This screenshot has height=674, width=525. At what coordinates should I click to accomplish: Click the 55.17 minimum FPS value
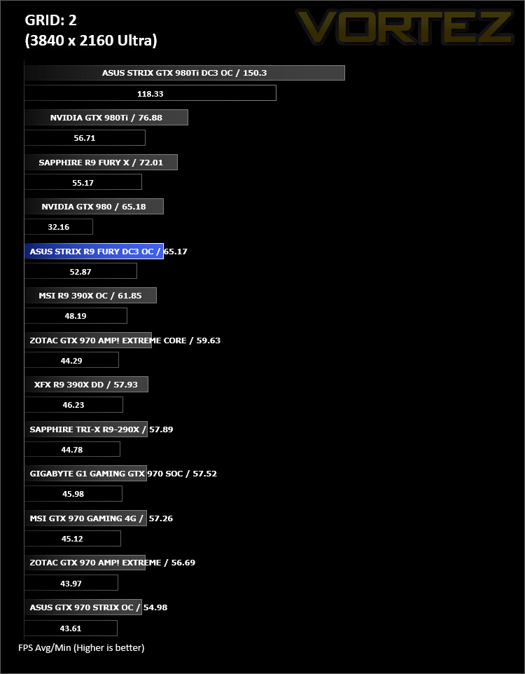83,183
